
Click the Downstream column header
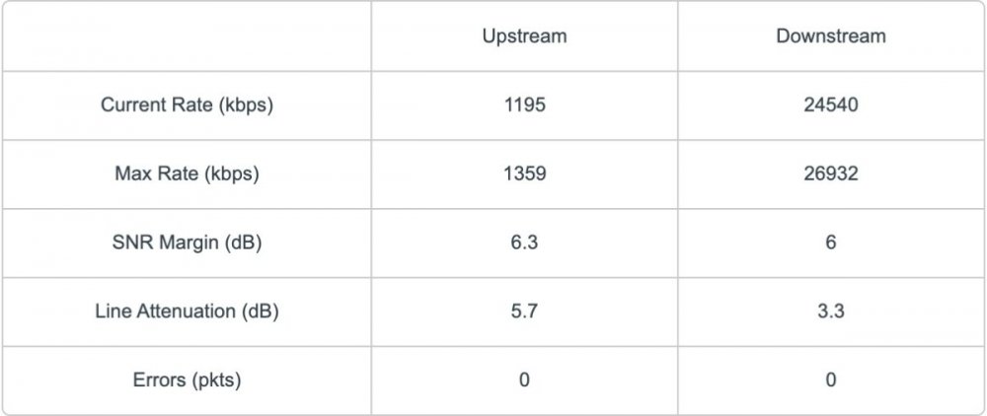pos(830,36)
